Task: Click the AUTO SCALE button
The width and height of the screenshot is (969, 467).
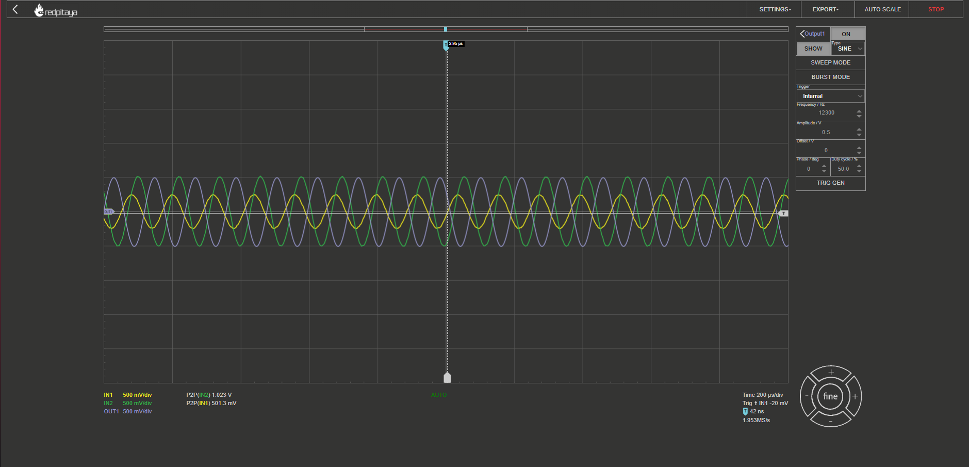Action: tap(882, 9)
